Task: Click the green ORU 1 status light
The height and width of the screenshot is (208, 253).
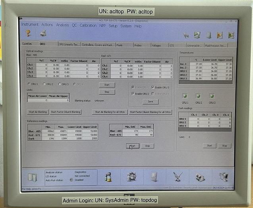Action: [x=185, y=96]
